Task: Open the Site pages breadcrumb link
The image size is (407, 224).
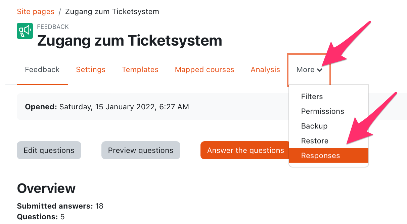Action: click(x=36, y=12)
